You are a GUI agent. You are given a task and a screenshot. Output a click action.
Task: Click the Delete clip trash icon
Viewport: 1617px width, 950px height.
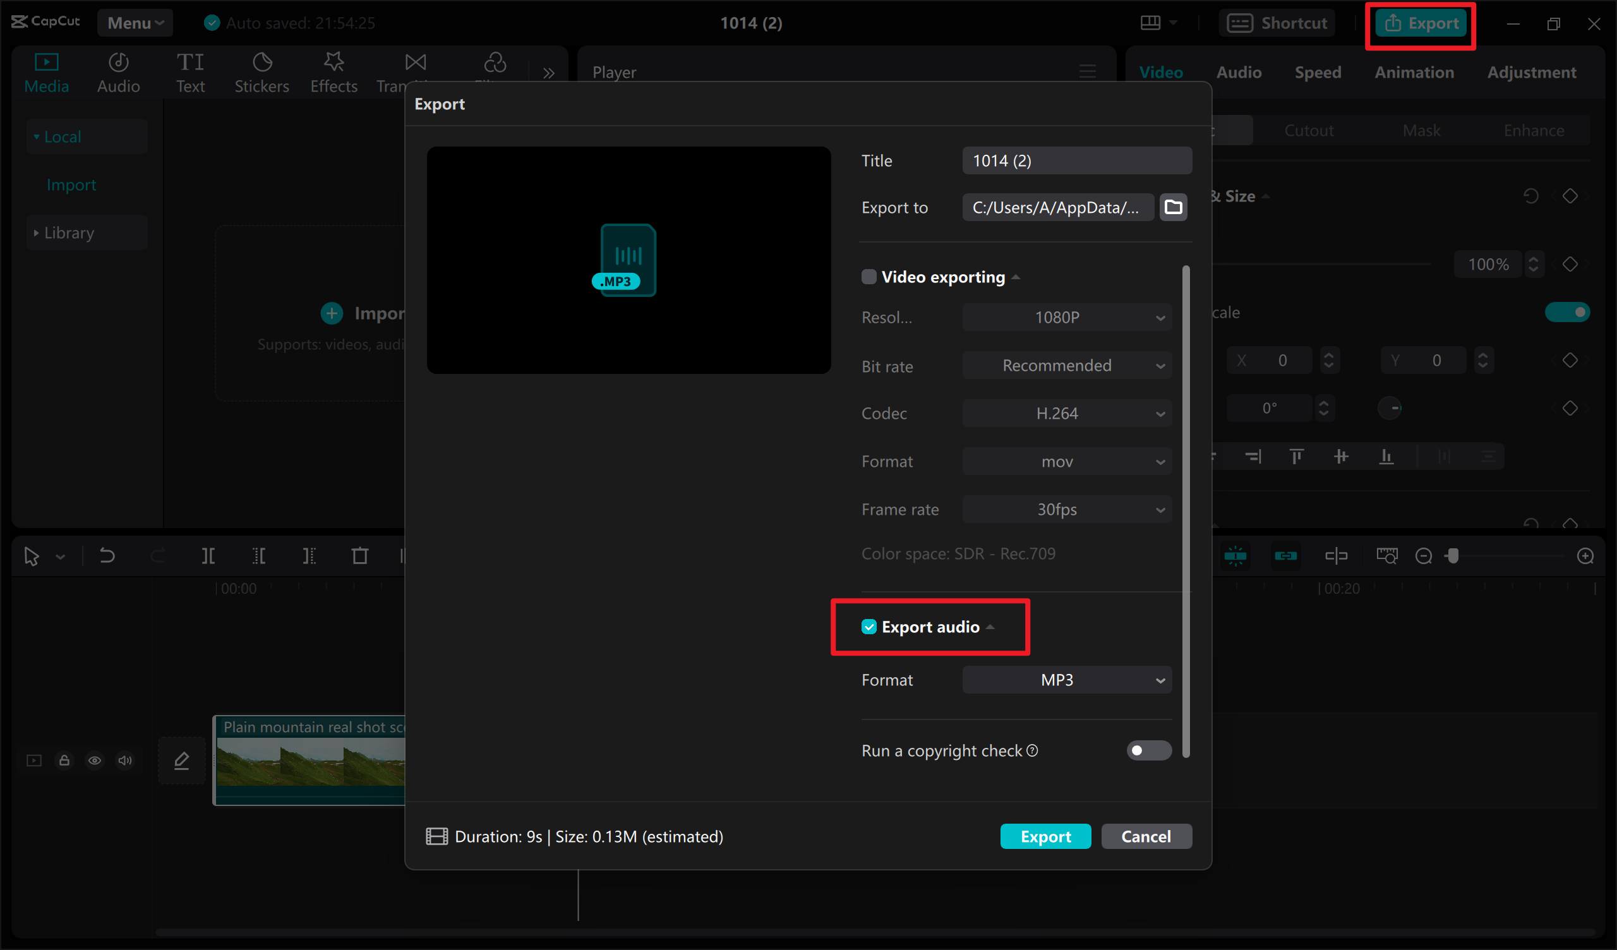coord(360,556)
